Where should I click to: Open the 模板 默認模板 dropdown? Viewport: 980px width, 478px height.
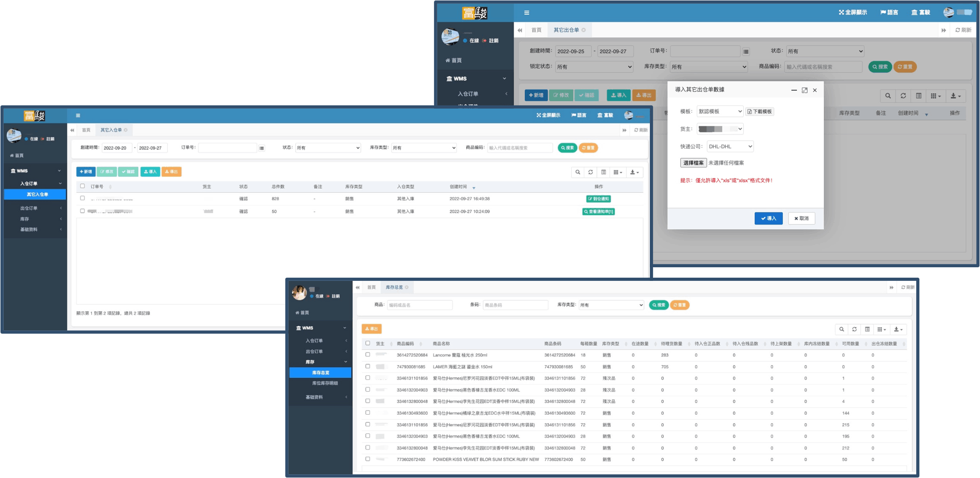(x=719, y=112)
